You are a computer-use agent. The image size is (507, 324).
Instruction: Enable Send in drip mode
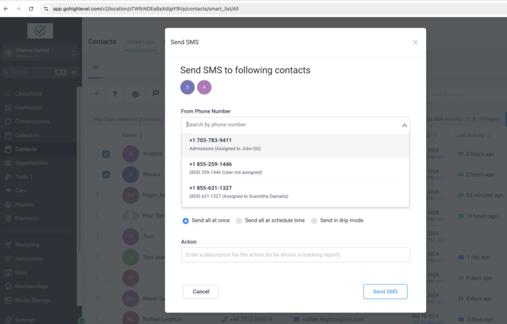[x=315, y=221]
